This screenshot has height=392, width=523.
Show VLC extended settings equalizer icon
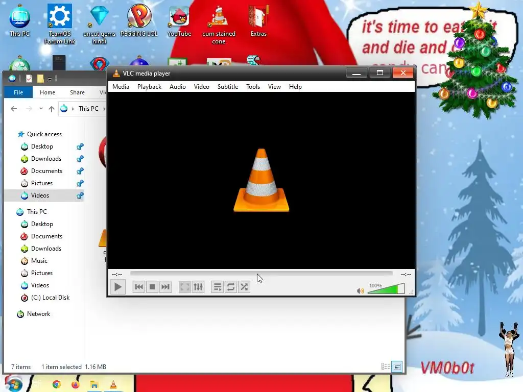(198, 287)
